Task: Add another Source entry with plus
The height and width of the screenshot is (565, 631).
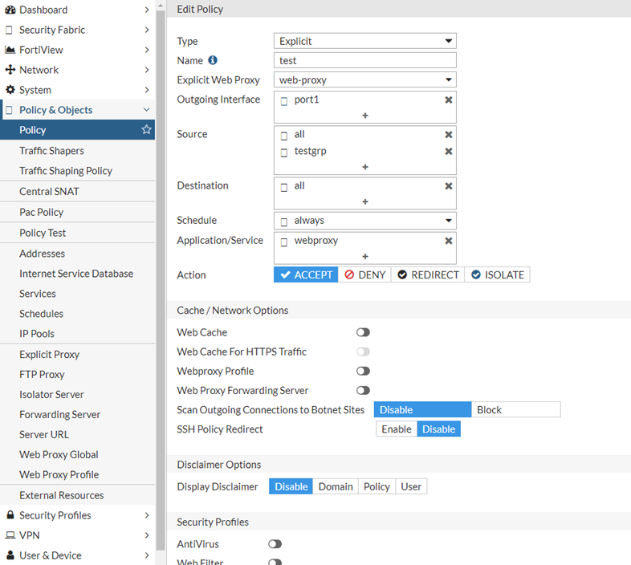Action: coord(365,167)
